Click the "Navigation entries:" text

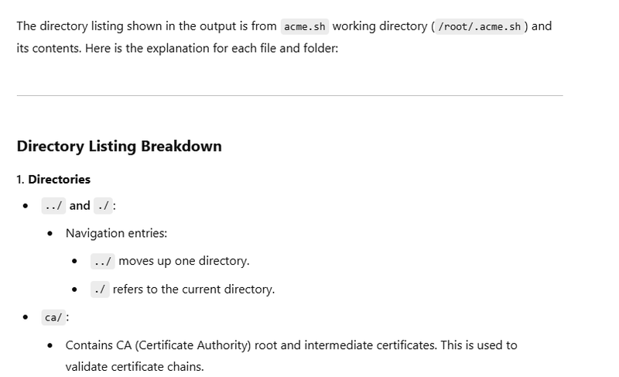[x=116, y=233]
